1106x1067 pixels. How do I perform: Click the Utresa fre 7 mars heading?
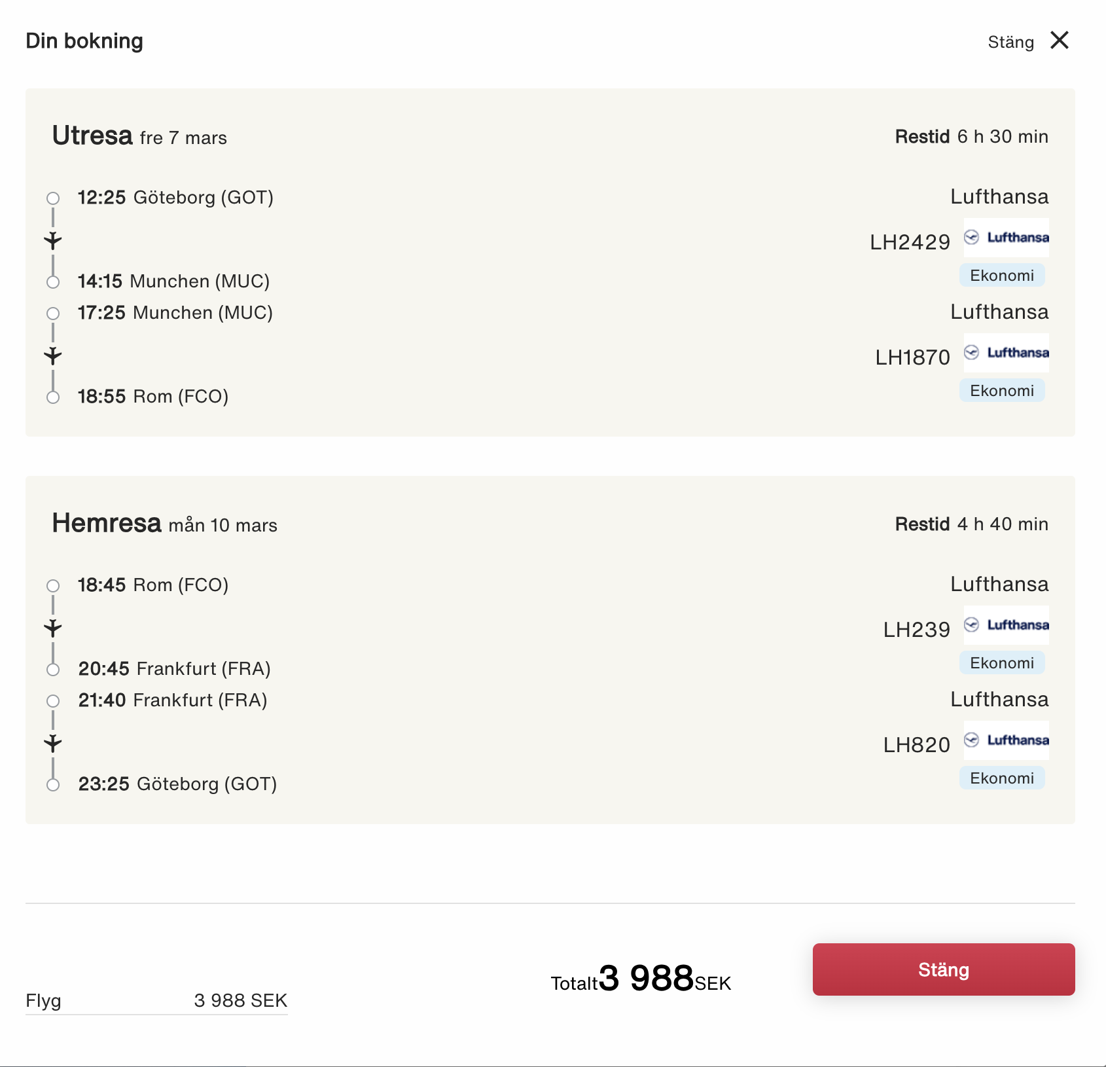tap(139, 136)
